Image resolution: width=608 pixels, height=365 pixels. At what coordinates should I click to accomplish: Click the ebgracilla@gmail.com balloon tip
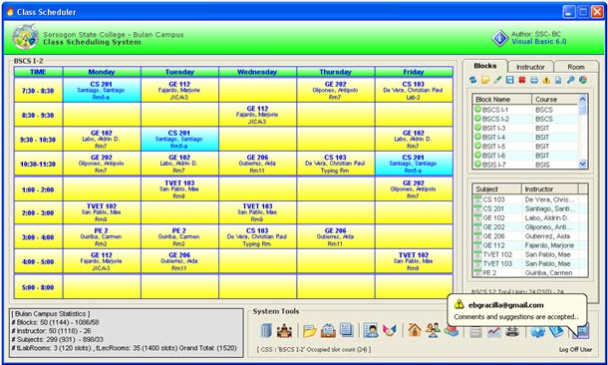click(517, 310)
